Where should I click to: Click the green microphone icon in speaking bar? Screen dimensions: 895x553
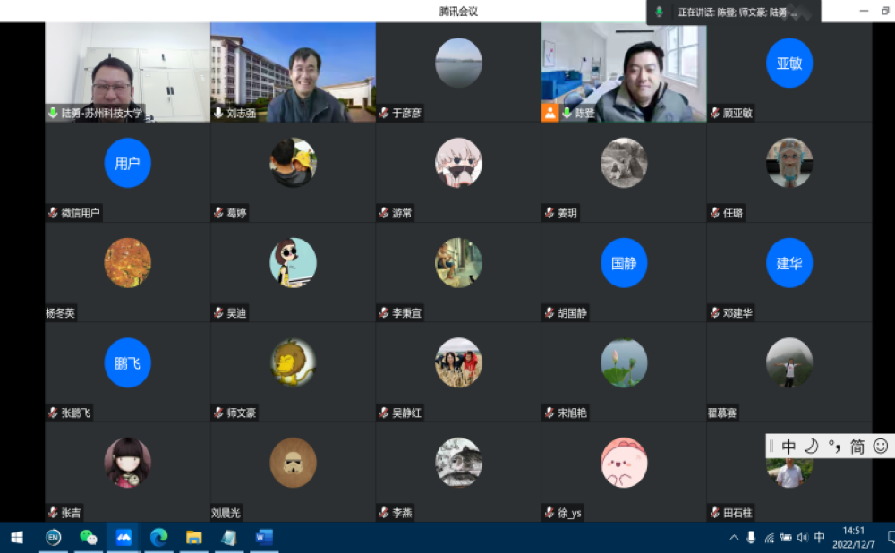click(x=660, y=12)
